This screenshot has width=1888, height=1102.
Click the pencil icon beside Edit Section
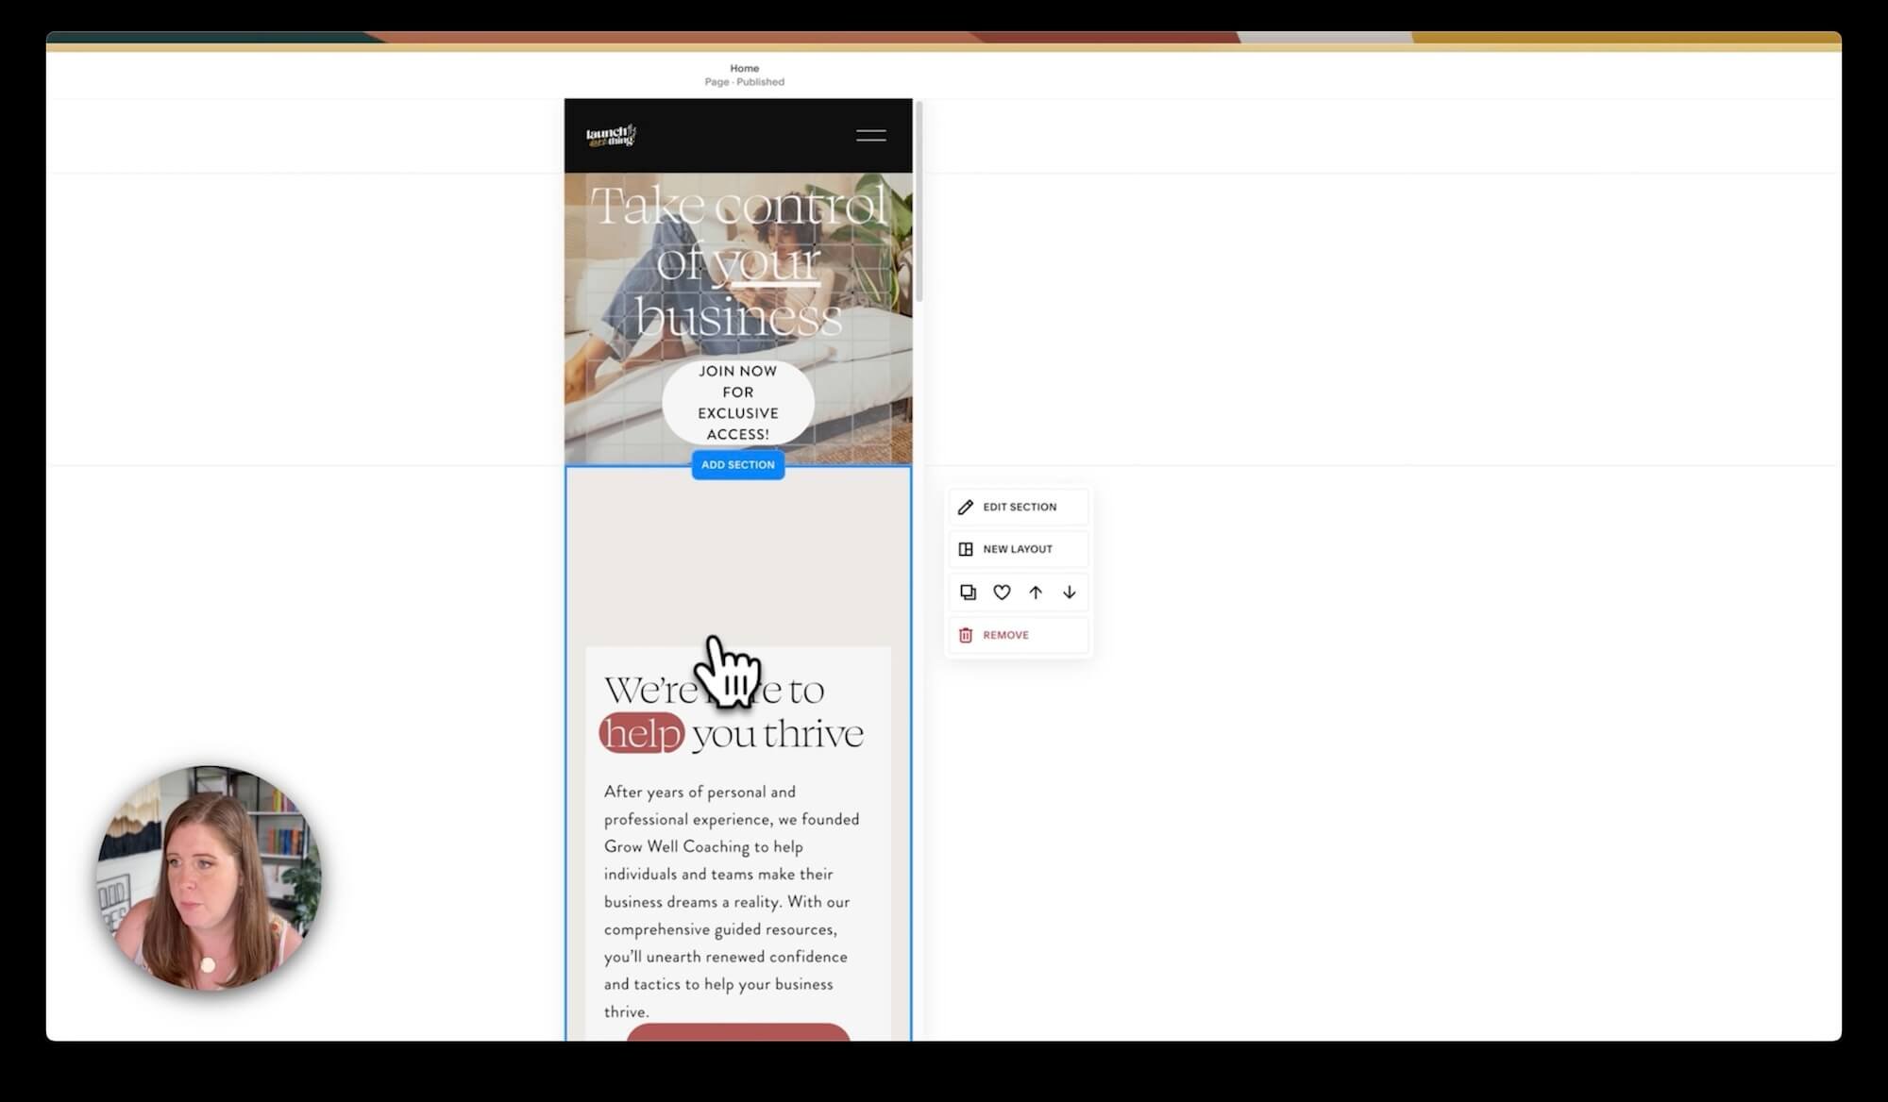click(x=965, y=507)
